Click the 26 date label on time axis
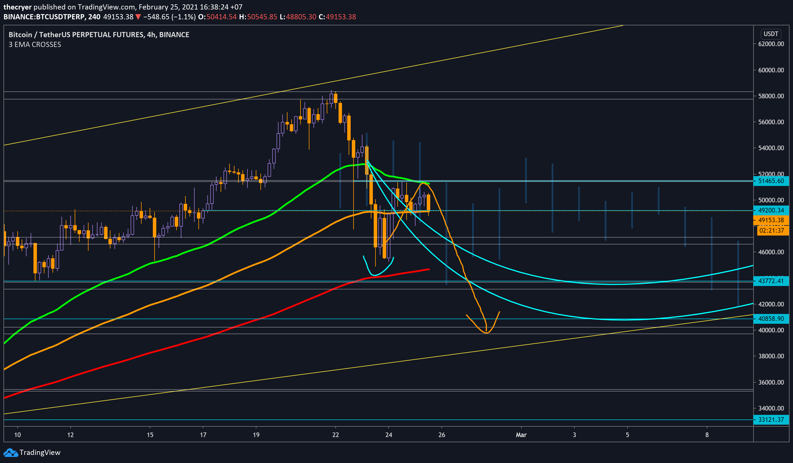 [x=442, y=435]
